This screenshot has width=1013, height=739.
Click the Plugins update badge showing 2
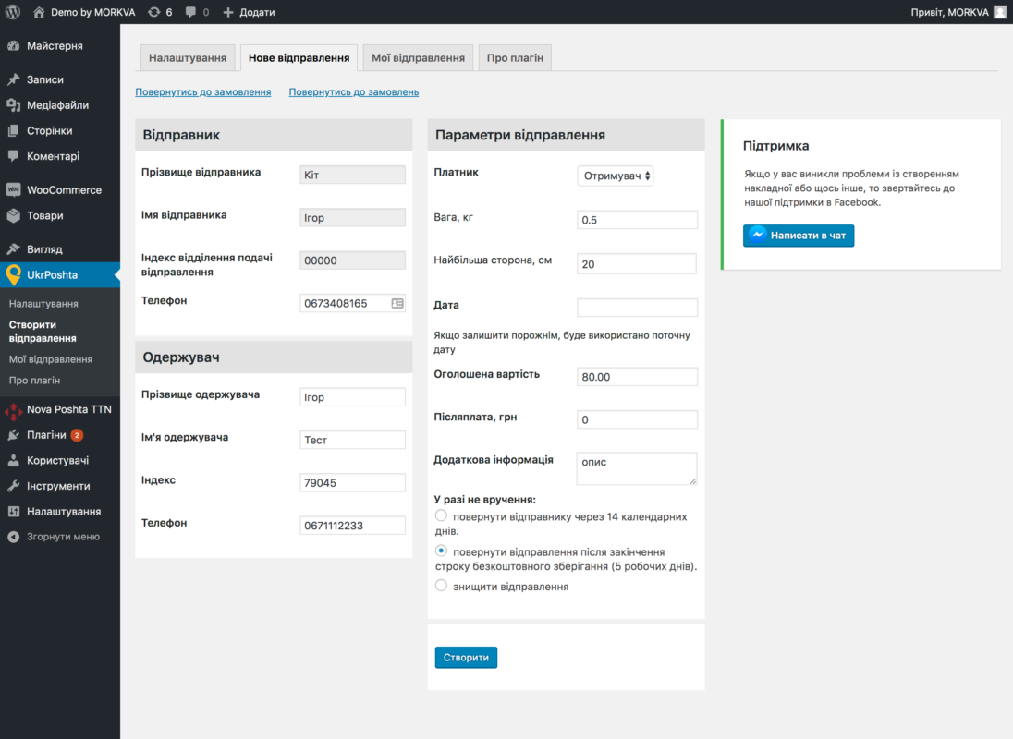[x=77, y=435]
